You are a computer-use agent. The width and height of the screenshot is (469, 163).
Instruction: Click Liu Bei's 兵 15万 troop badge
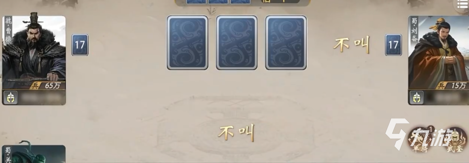point(452,86)
